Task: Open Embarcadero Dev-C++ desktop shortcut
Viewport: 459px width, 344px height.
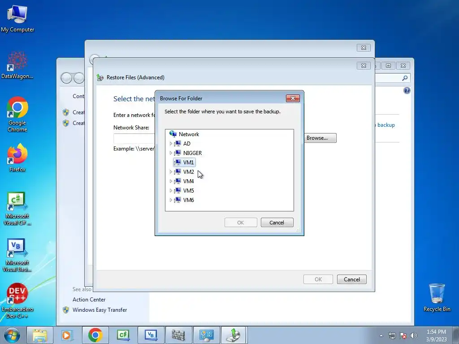Action: [x=17, y=301]
